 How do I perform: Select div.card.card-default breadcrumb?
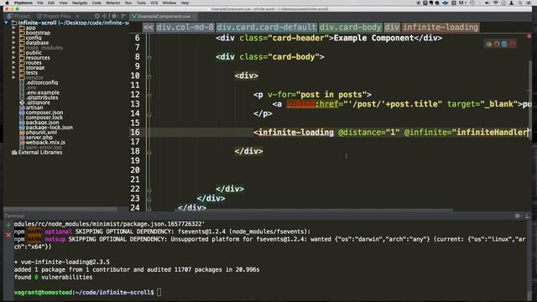266,28
